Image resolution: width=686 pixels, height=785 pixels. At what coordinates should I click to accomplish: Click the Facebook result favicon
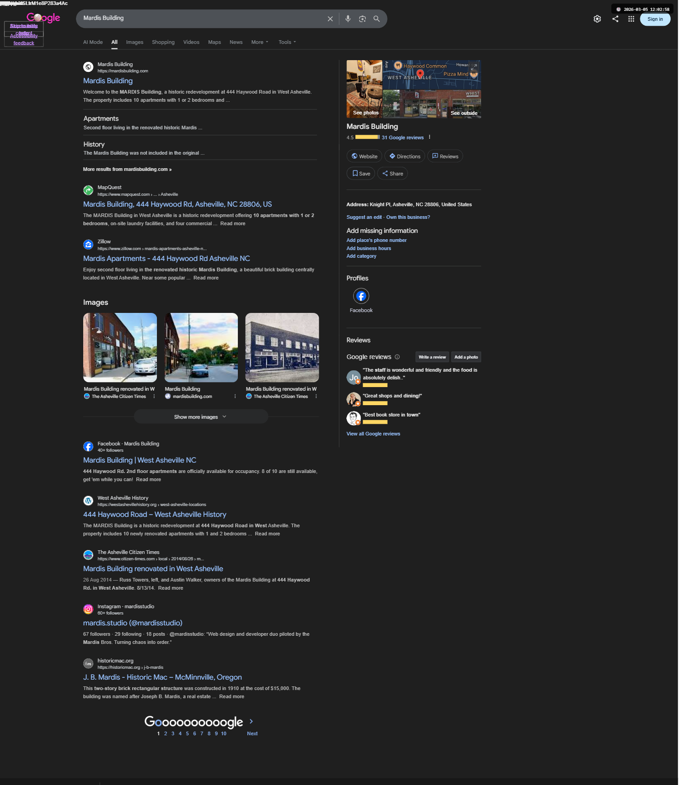(88, 447)
